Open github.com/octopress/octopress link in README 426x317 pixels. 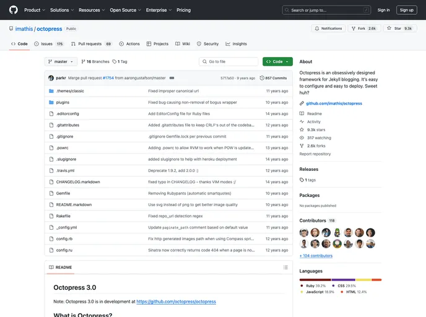pos(176,302)
